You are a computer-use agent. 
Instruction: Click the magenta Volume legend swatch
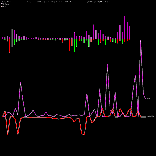tap(2, 4)
